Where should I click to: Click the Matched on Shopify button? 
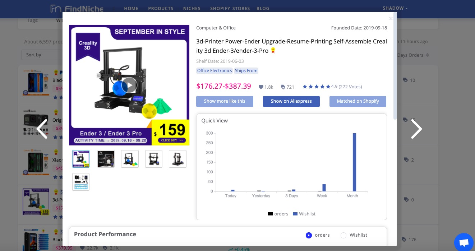pyautogui.click(x=358, y=101)
